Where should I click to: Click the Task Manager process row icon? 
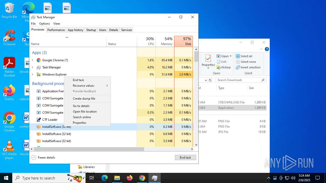(x=39, y=67)
